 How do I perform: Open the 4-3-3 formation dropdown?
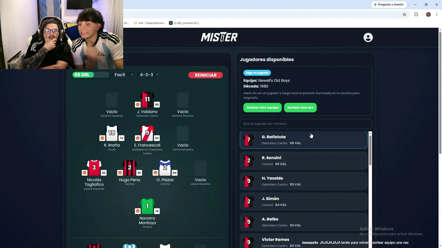pos(149,75)
